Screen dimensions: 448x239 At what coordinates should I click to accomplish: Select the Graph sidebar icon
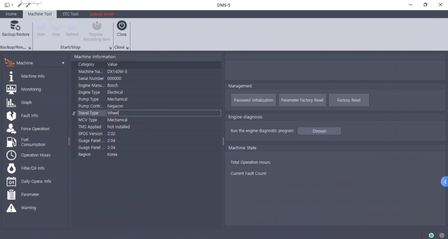pyautogui.click(x=11, y=103)
